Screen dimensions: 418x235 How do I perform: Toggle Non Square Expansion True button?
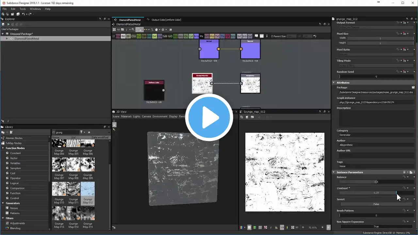pos(376,227)
